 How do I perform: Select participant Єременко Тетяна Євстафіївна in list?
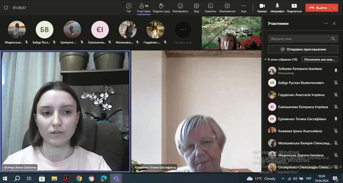pyautogui.click(x=303, y=119)
